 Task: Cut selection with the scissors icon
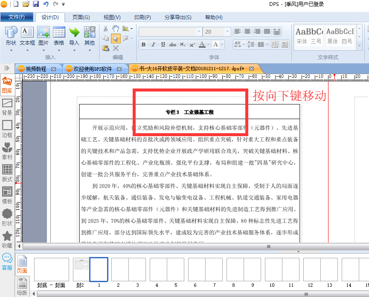106,29
